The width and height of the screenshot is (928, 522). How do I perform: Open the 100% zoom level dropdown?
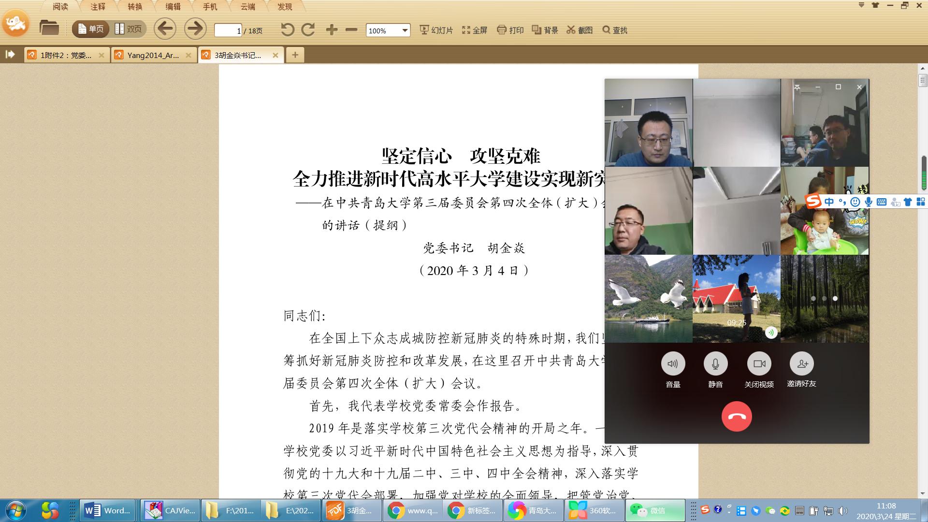coord(405,30)
